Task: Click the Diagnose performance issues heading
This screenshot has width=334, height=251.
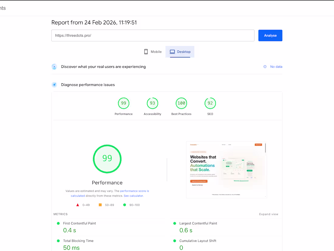Action: [x=88, y=85]
